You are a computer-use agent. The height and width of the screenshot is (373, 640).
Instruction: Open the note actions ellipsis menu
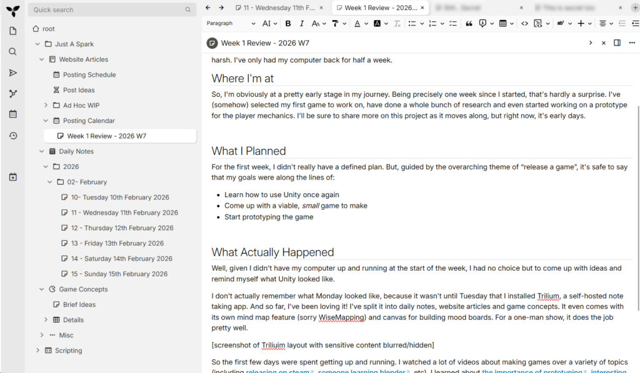pyautogui.click(x=632, y=43)
